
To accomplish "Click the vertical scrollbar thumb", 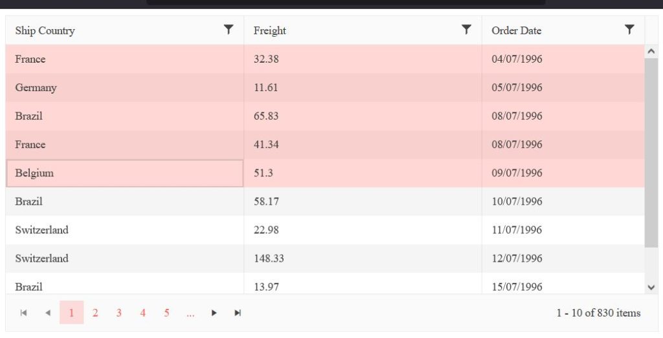I will tap(651, 152).
